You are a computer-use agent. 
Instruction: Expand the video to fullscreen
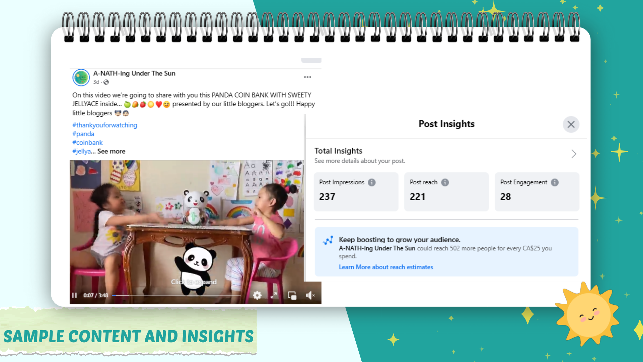click(274, 295)
